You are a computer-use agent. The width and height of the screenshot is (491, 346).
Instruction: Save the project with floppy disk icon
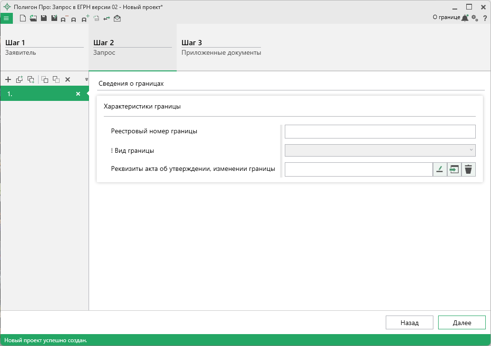point(44,18)
